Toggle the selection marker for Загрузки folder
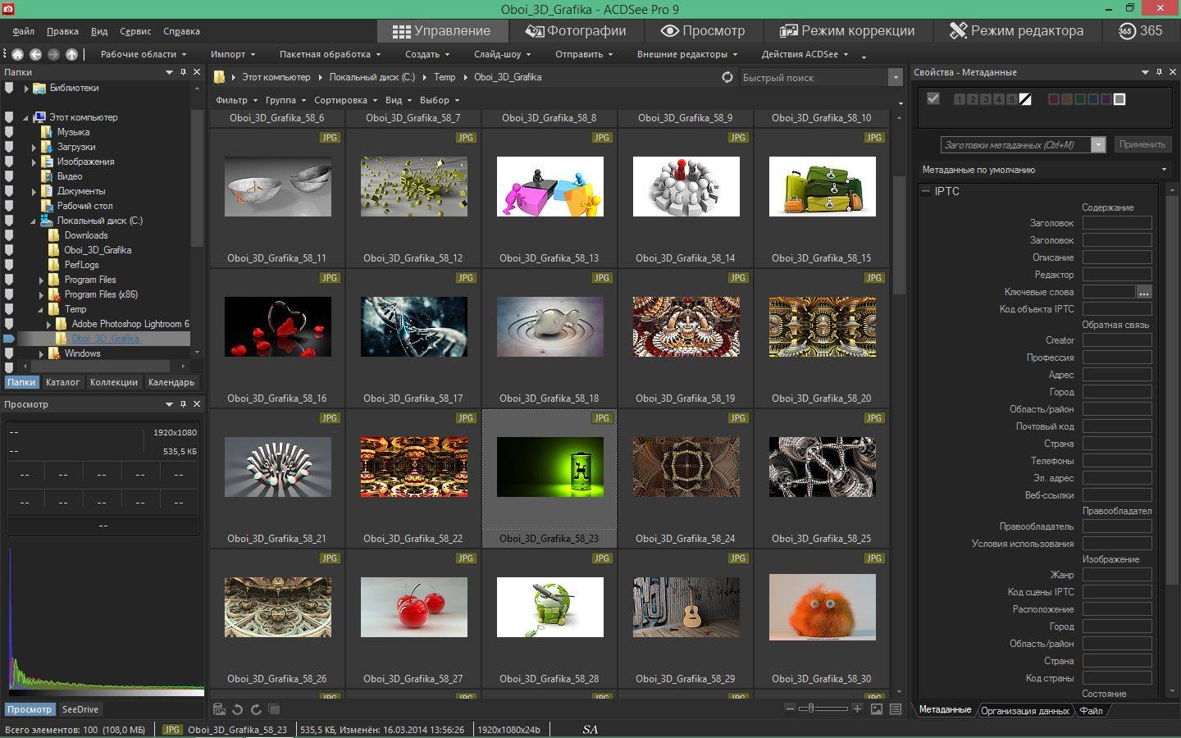This screenshot has width=1181, height=738. (x=9, y=147)
